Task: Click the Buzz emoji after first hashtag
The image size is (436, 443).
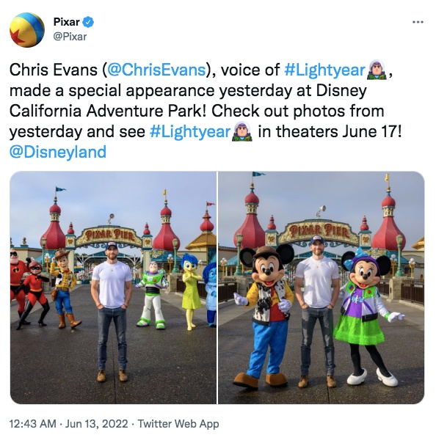Action: point(377,70)
